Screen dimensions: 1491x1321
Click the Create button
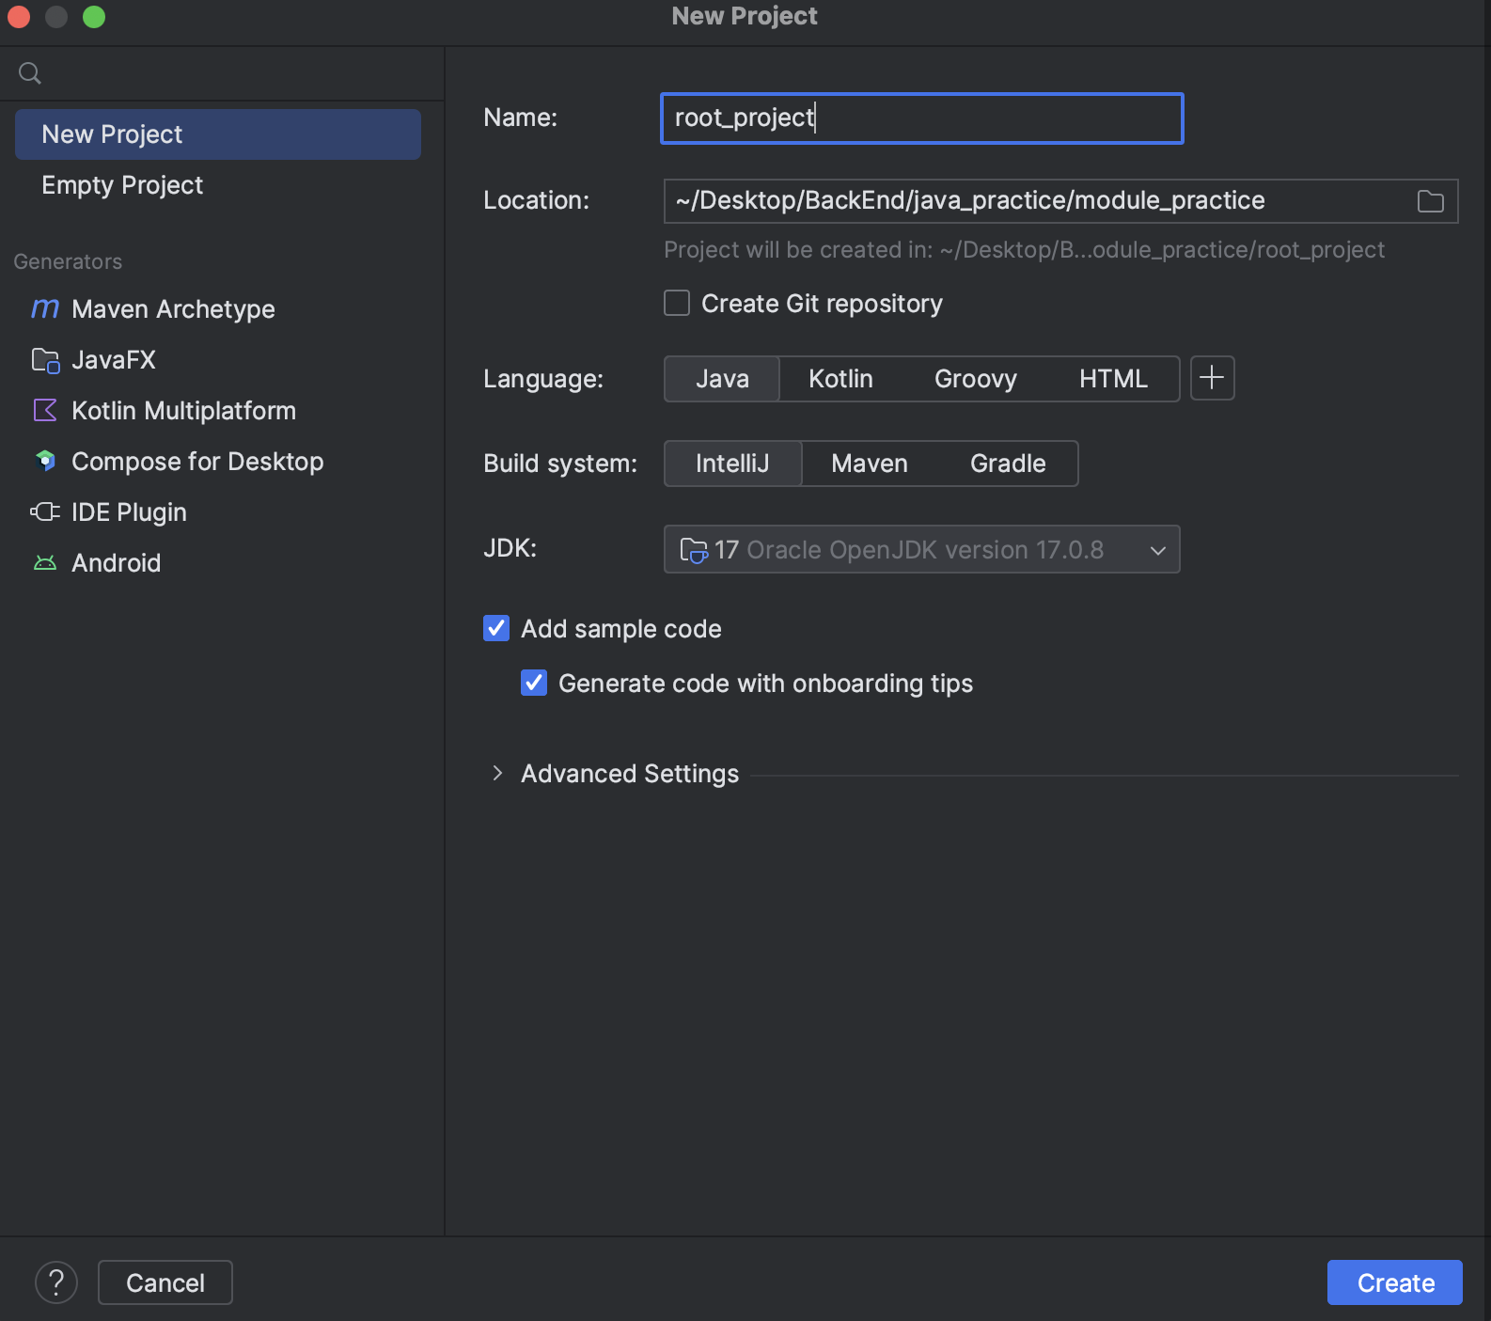(1395, 1282)
